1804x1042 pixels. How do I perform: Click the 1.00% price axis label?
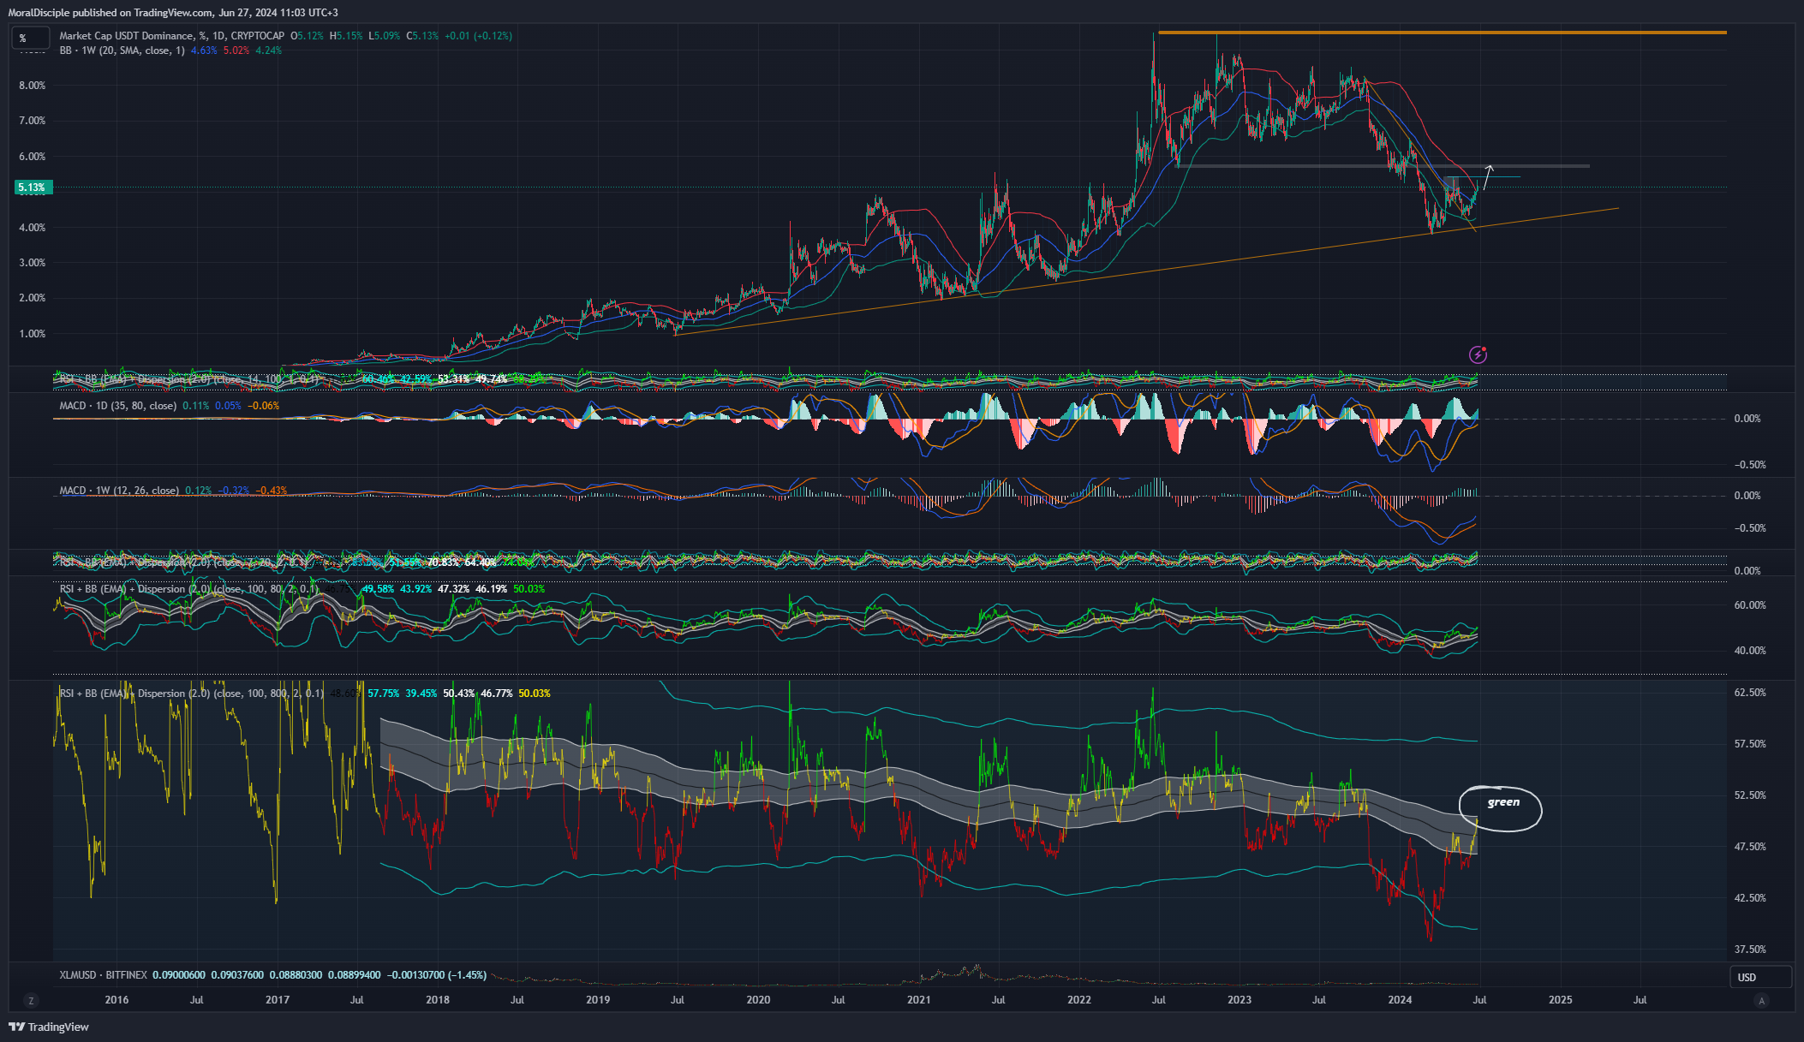point(33,334)
